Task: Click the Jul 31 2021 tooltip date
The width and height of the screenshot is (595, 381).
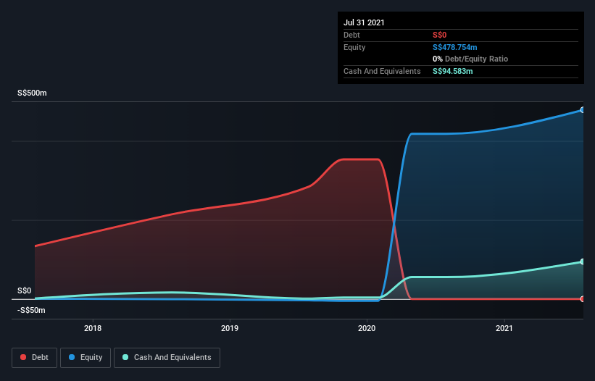Action: 364,22
